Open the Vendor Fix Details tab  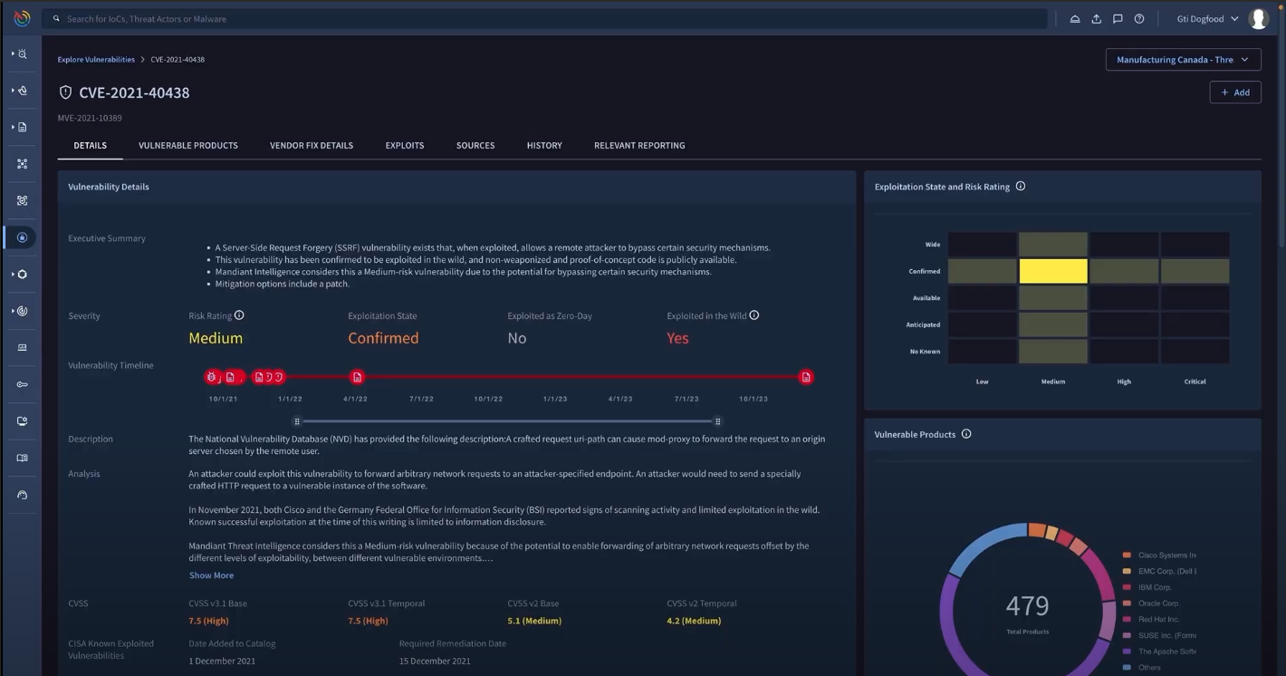coord(311,145)
